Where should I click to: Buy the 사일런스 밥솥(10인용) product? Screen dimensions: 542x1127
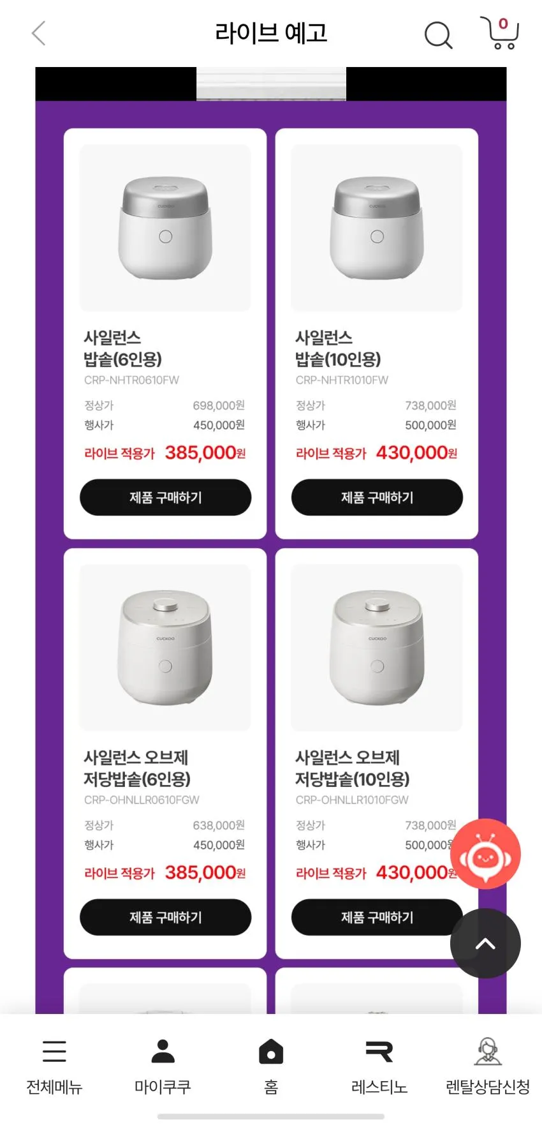coord(377,497)
